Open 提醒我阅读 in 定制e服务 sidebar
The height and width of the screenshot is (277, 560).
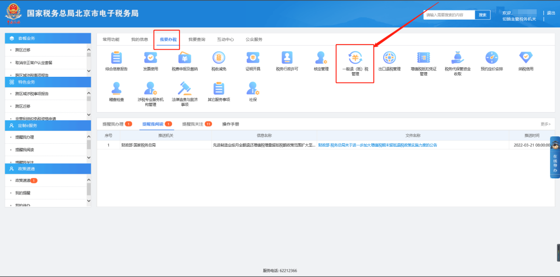pos(25,150)
